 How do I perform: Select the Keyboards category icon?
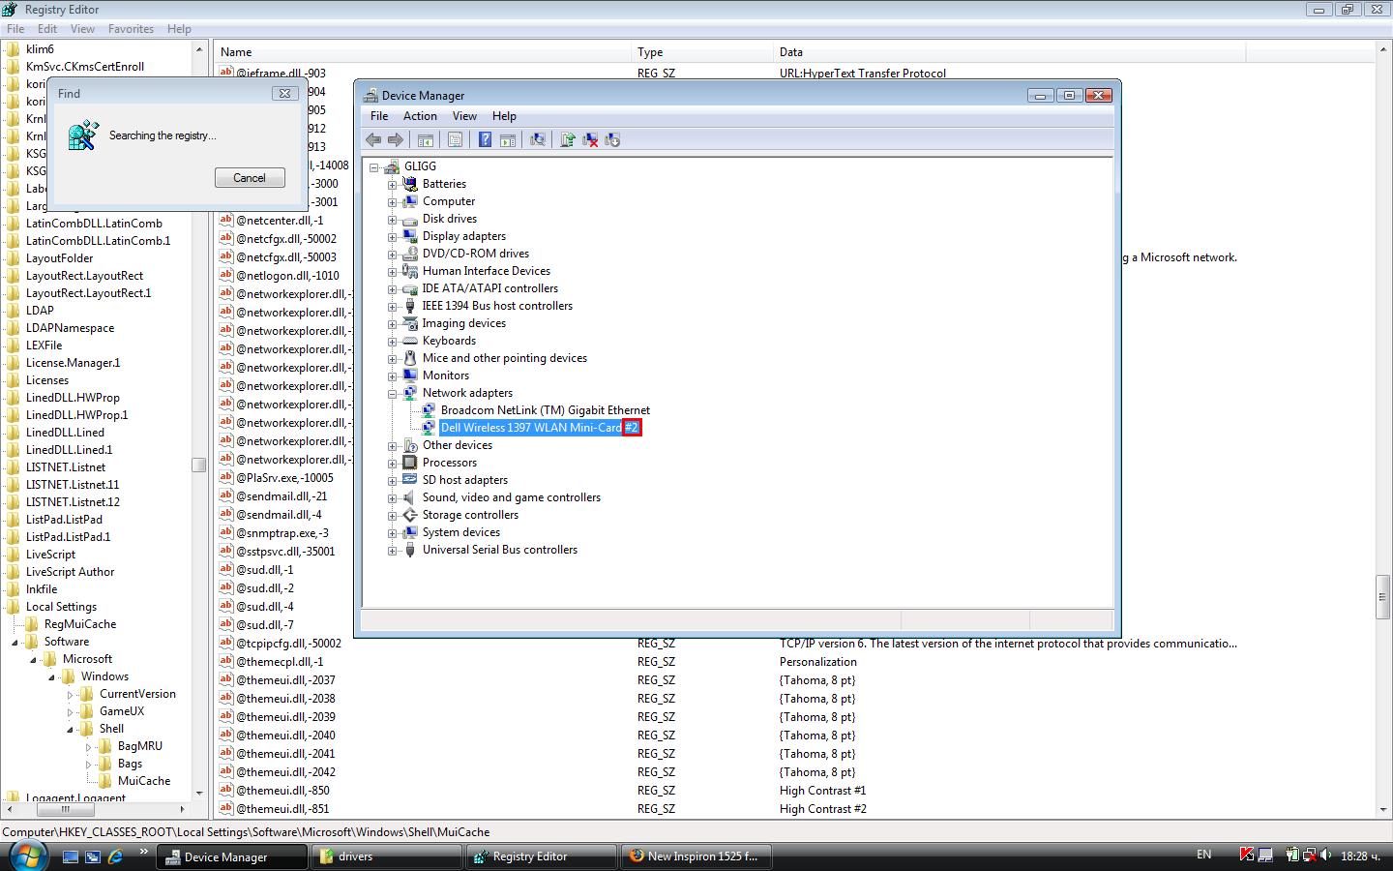click(410, 341)
